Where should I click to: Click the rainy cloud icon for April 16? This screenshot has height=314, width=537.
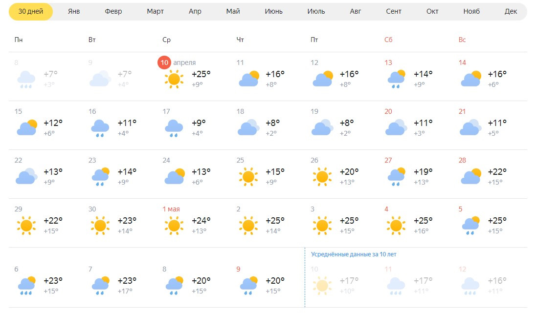point(100,127)
